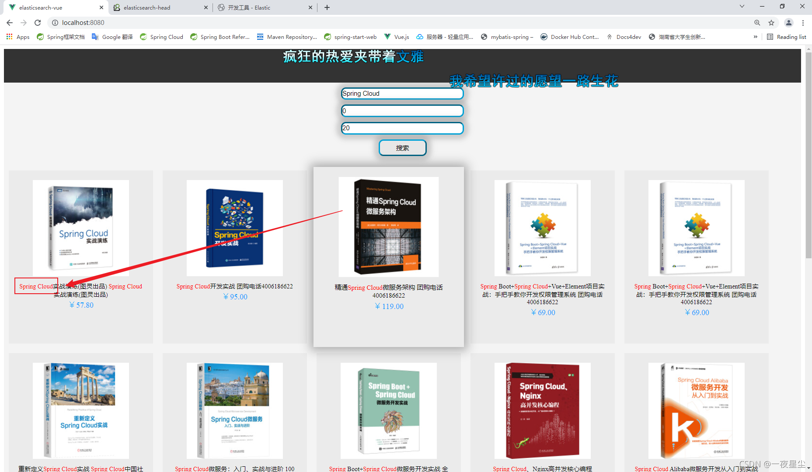
Task: Expand hidden bookmarks chevron
Action: coord(755,37)
